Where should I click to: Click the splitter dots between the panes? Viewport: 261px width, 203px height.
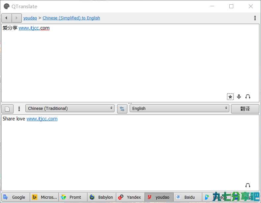(130, 103)
